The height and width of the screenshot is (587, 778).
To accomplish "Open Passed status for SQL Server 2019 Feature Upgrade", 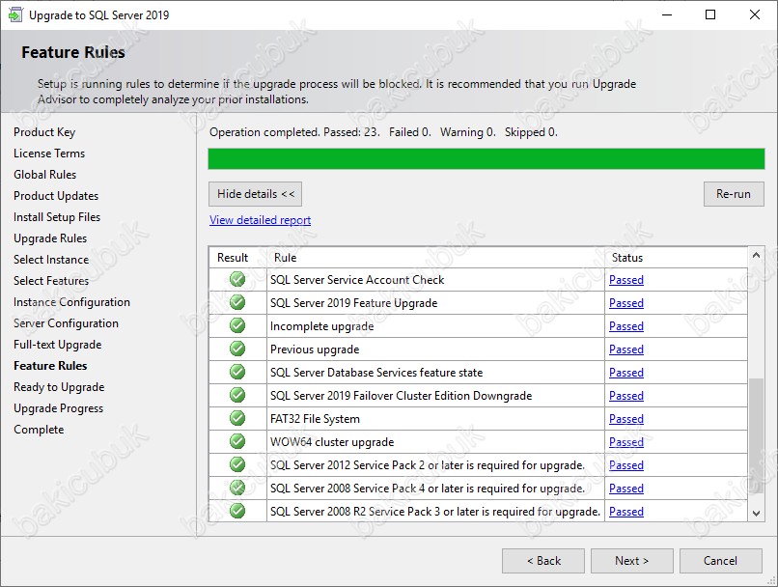I will coord(626,303).
